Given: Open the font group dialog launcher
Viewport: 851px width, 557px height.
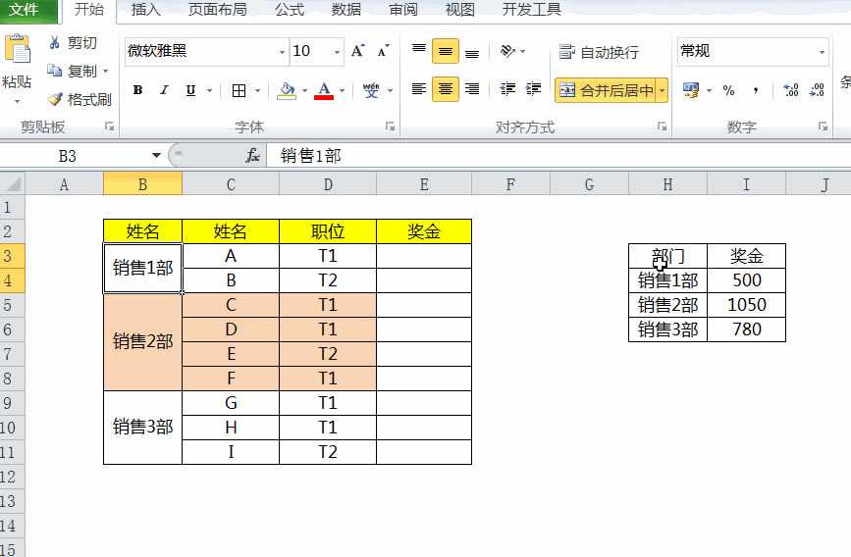Looking at the screenshot, I should click(x=390, y=127).
